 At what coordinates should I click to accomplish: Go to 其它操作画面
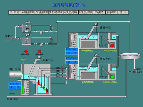(56, 12)
